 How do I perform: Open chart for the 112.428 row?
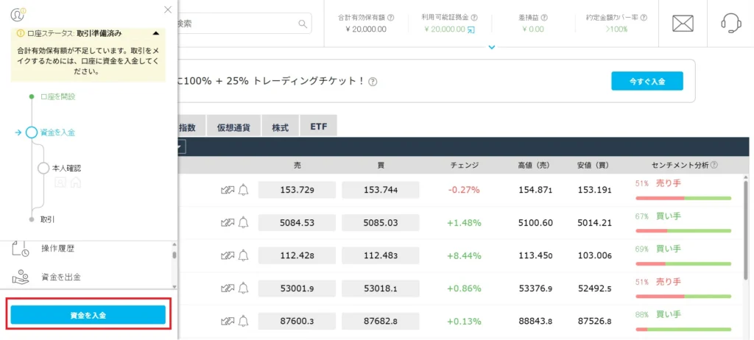coord(227,255)
